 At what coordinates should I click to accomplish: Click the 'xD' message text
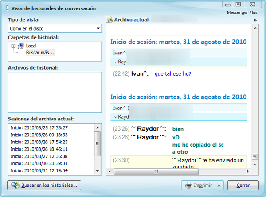point(176,137)
